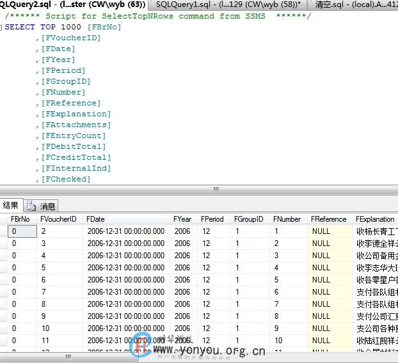The height and width of the screenshot is (363, 398).
Task: Select explanation cell starting 支付公司汇
Action: coord(375,316)
